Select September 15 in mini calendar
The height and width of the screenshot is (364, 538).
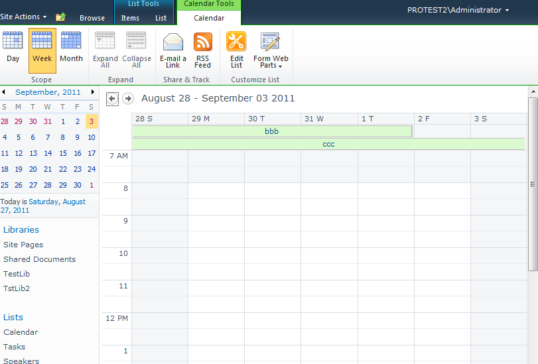pos(63,153)
